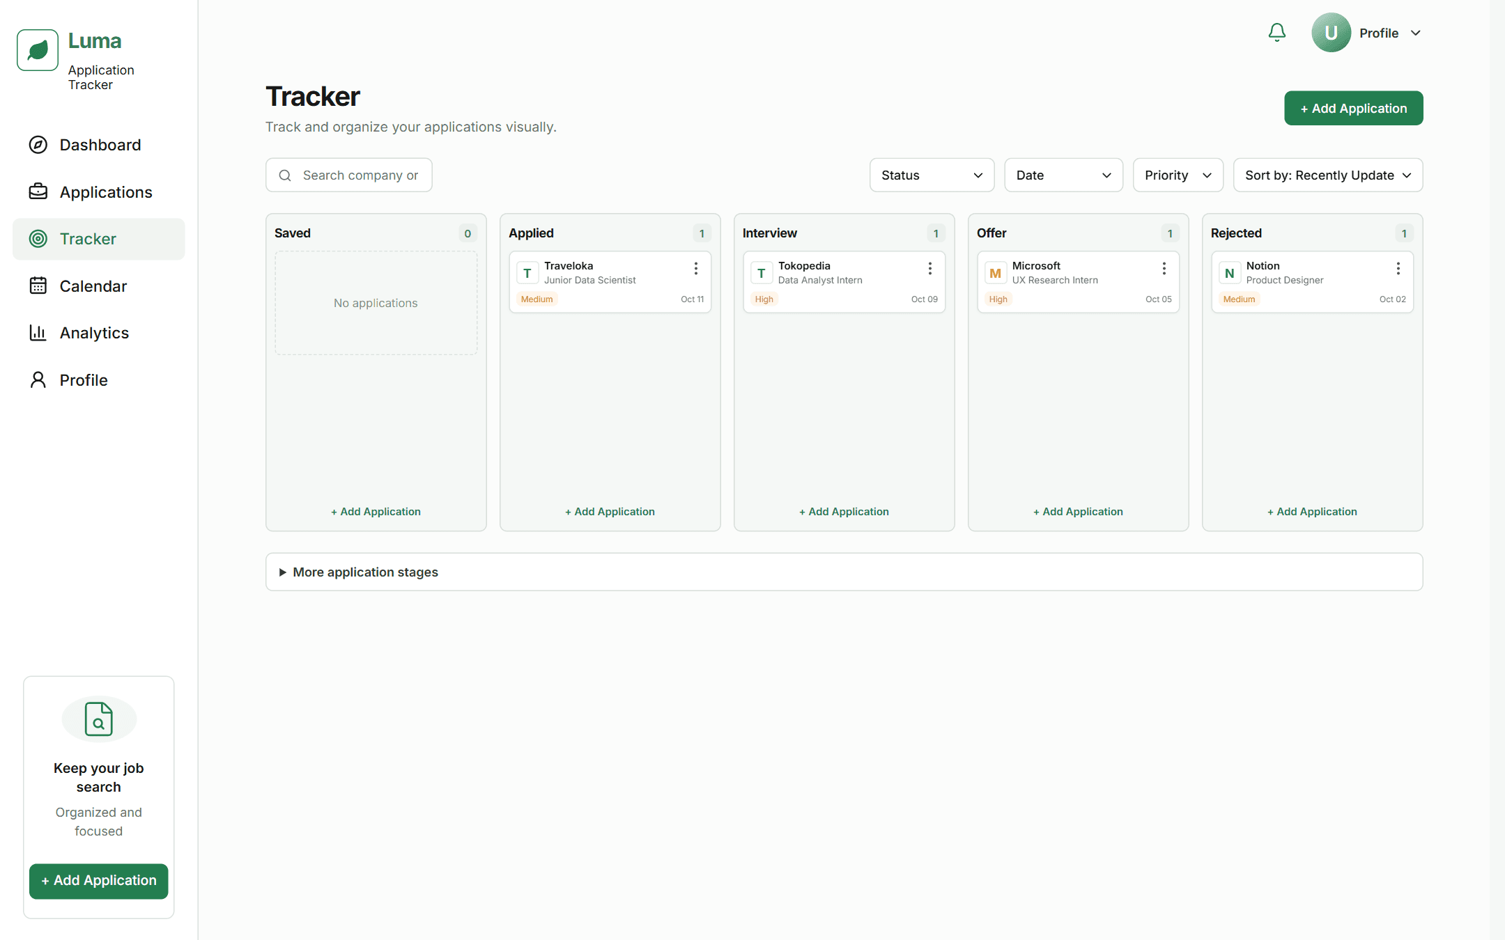Open kebab menu on Notion card
This screenshot has height=940, width=1505.
(1398, 268)
